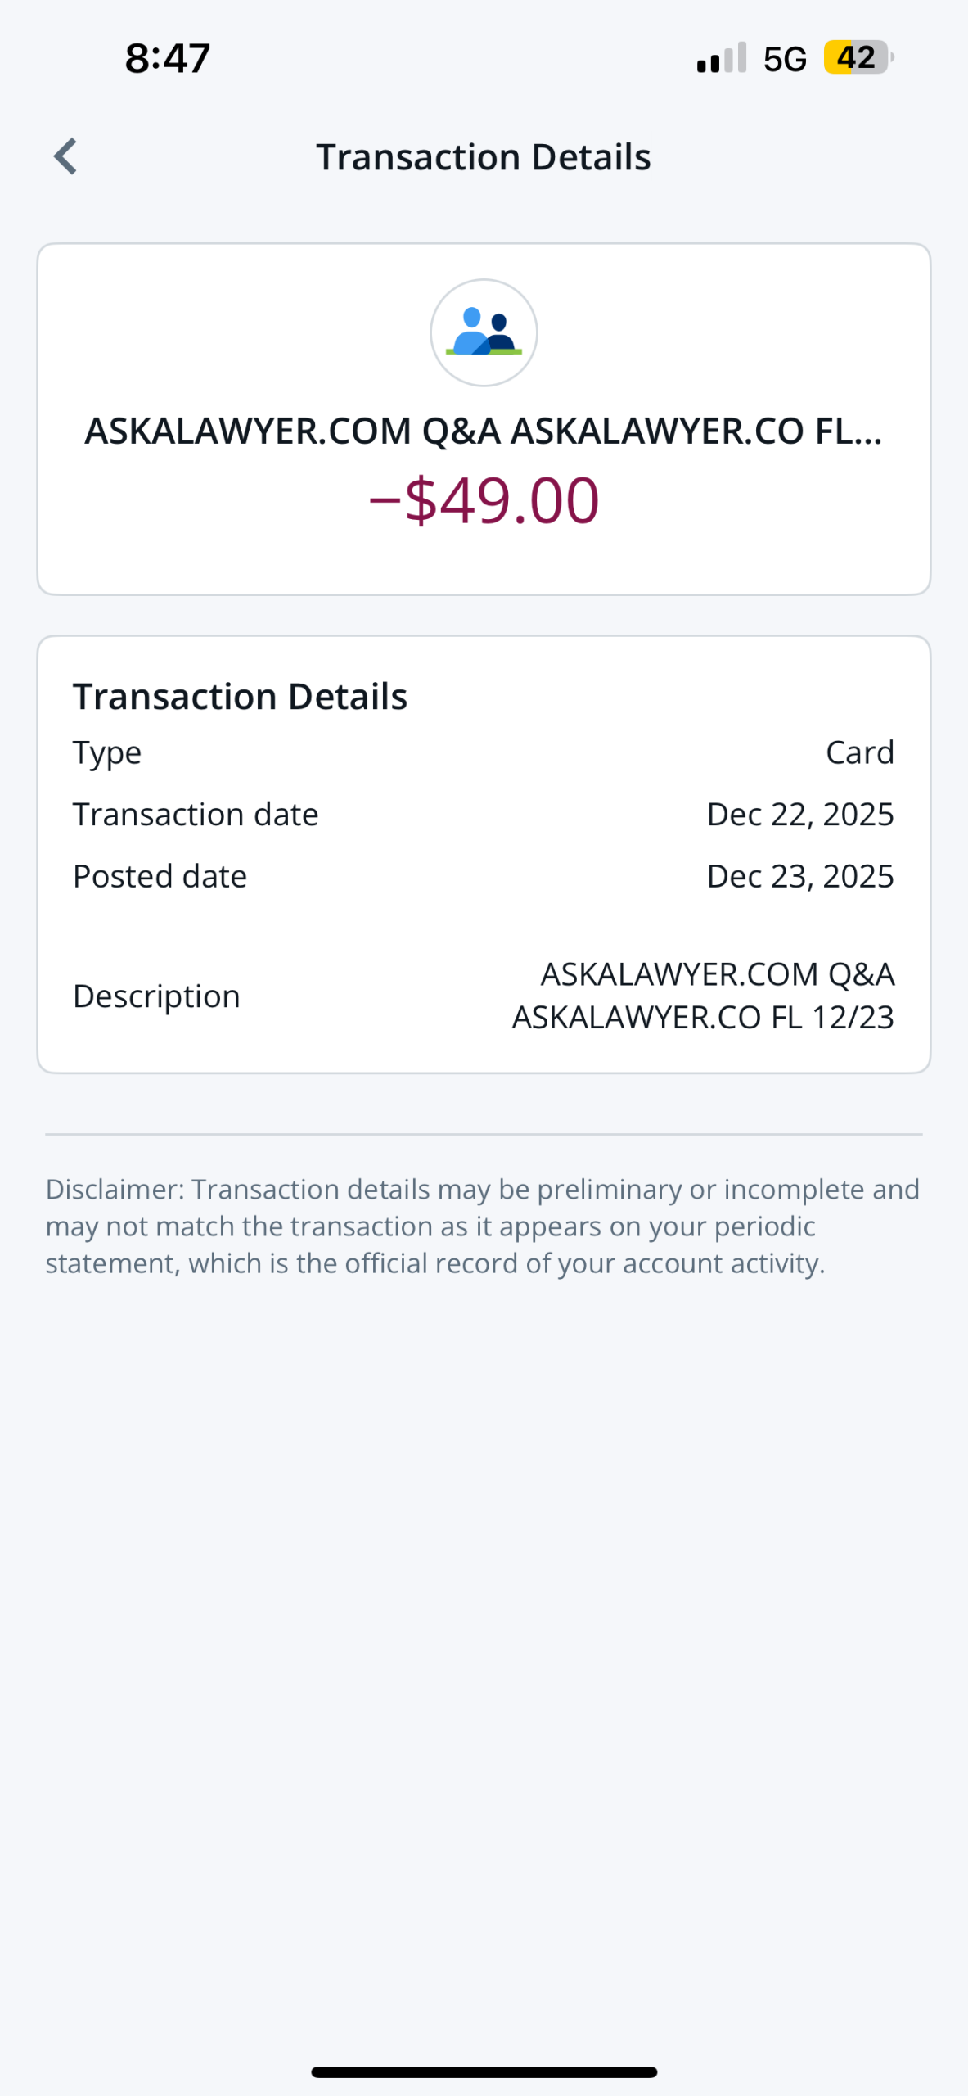968x2096 pixels.
Task: Tap the merchant category people icon
Action: (484, 332)
